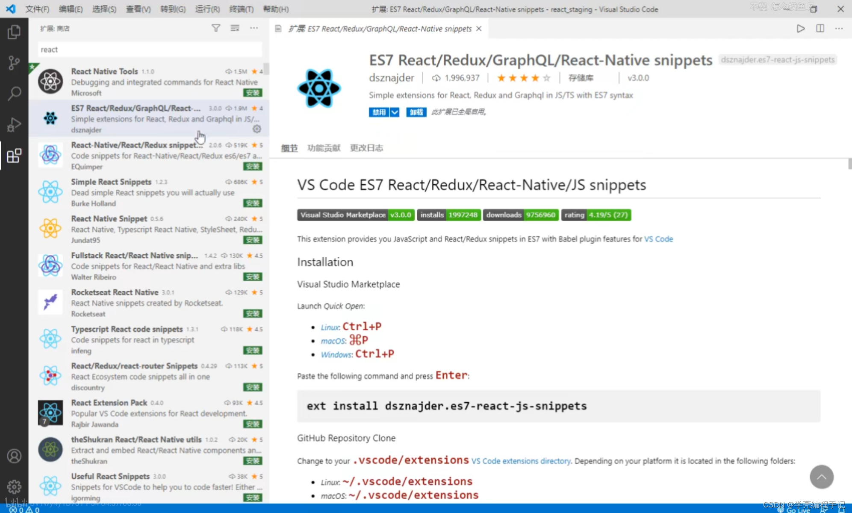The width and height of the screenshot is (852, 513).
Task: Click the Visual Studio Marketplace v3.0.0 badge
Action: click(356, 215)
